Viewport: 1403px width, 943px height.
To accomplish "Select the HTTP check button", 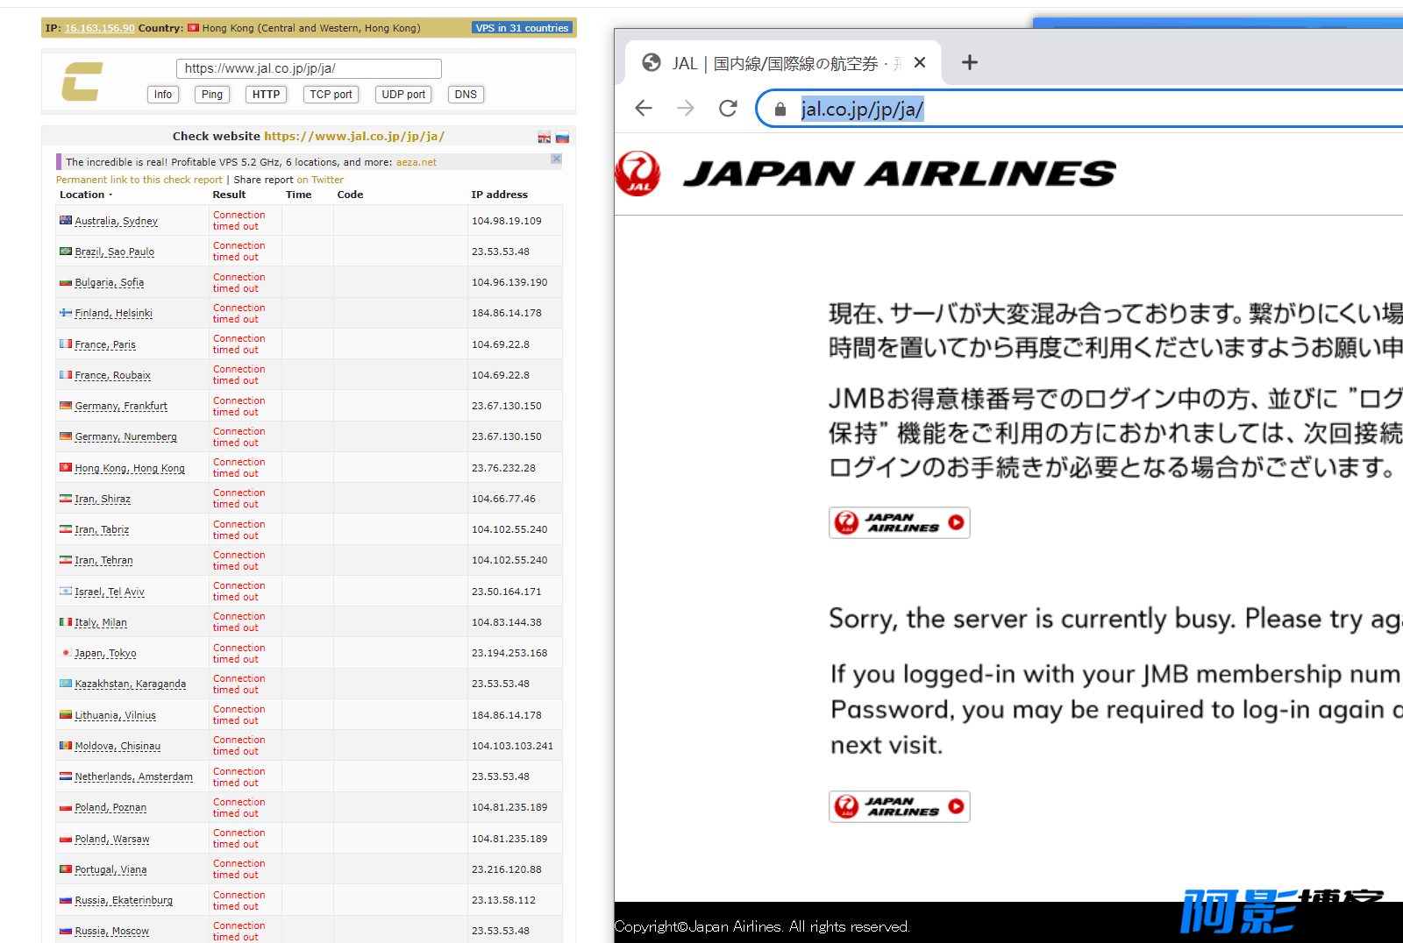I will point(266,95).
